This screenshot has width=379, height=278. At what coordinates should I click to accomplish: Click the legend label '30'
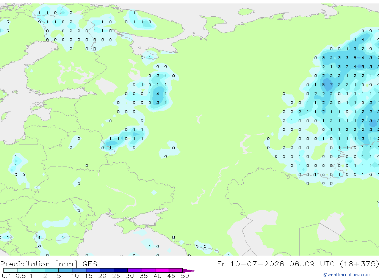tap(130, 276)
